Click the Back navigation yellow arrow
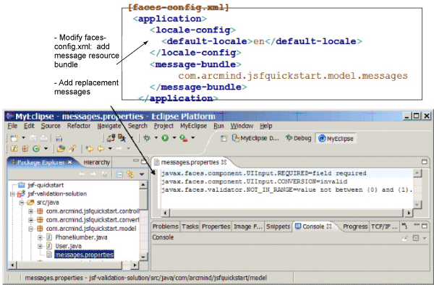 [x=101, y=149]
